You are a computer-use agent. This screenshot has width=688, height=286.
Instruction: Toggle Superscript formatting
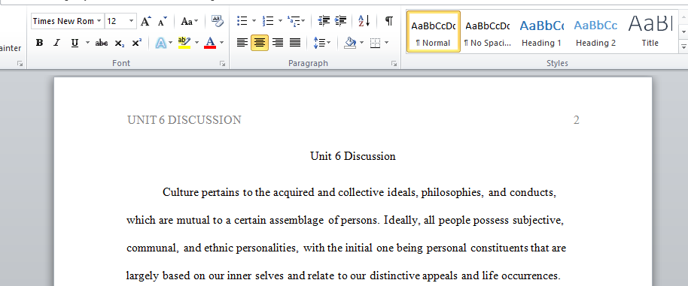[x=136, y=43]
